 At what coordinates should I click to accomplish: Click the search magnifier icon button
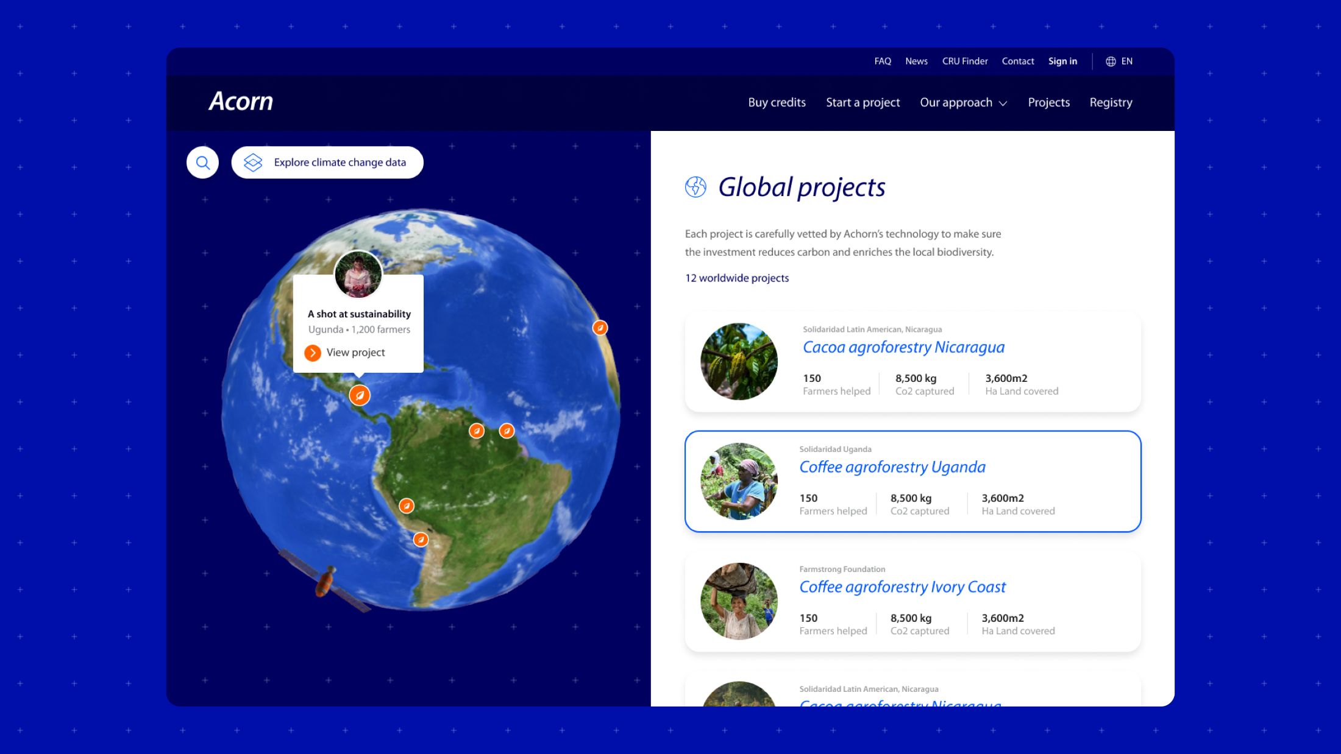202,163
